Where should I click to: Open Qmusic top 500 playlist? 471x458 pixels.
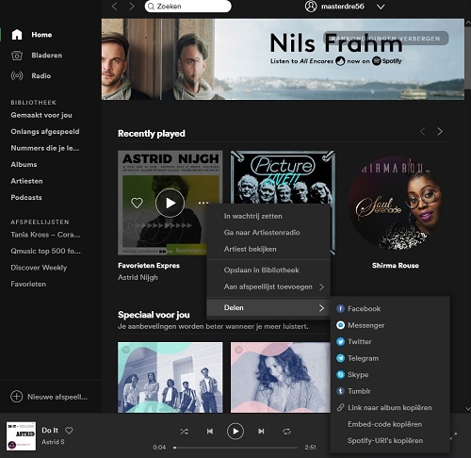pyautogui.click(x=45, y=251)
